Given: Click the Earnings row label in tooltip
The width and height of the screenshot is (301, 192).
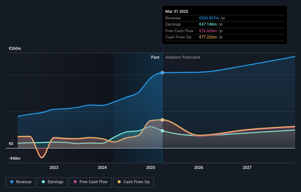Looking at the screenshot, I should click(173, 24).
